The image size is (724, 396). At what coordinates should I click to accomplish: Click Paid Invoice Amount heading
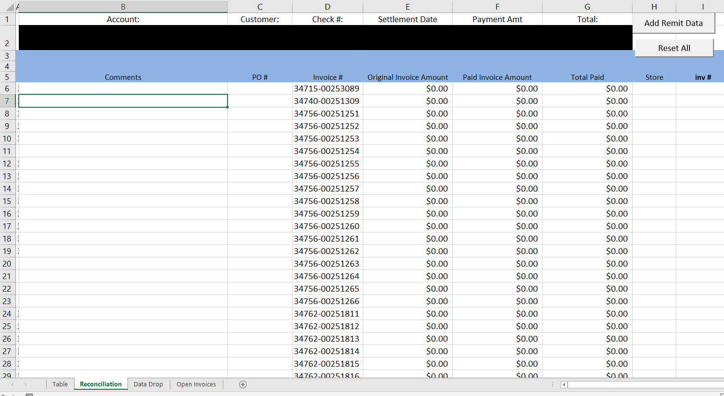click(x=497, y=77)
